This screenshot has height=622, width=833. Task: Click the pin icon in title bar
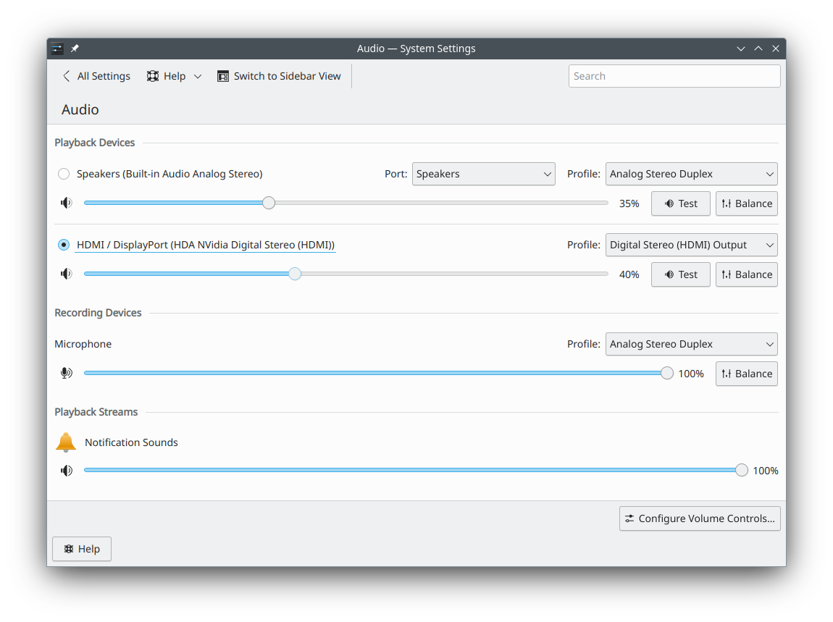coord(75,49)
